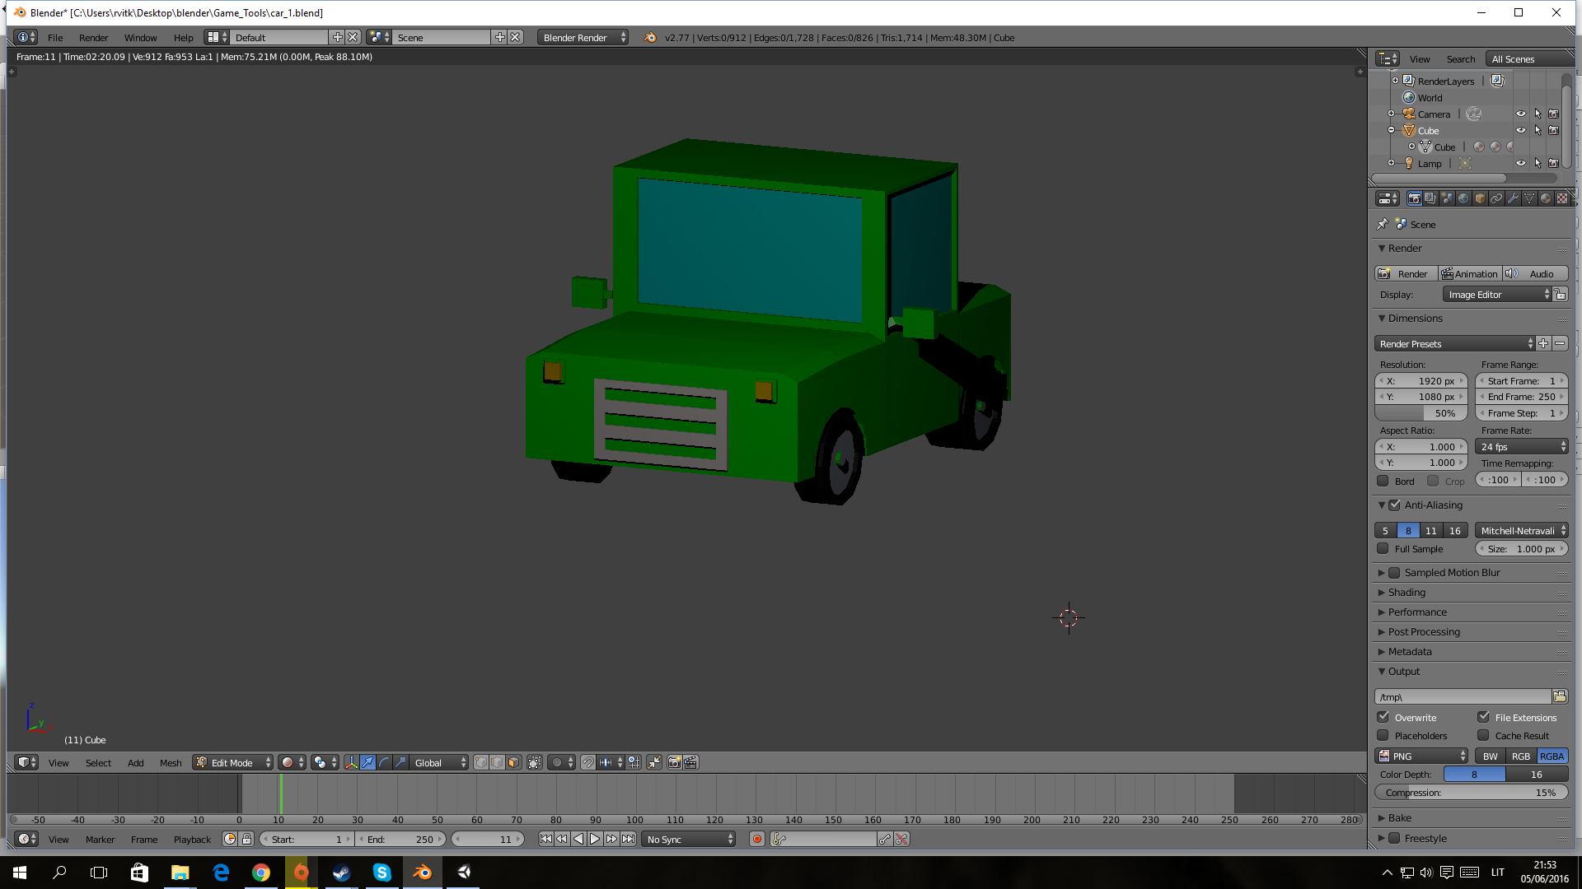Open the Constraints properties tab

tap(1496, 198)
